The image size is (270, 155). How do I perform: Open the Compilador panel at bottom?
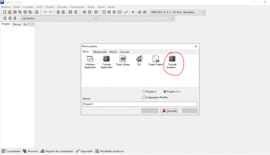point(11,151)
